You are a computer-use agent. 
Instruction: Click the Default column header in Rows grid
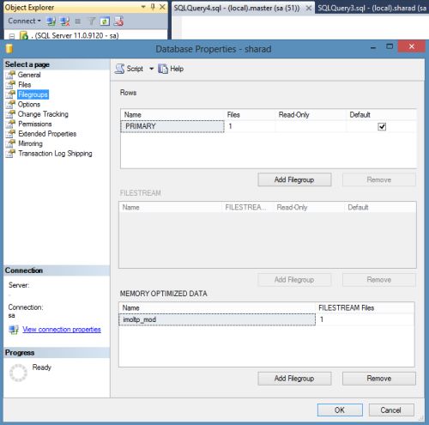381,115
